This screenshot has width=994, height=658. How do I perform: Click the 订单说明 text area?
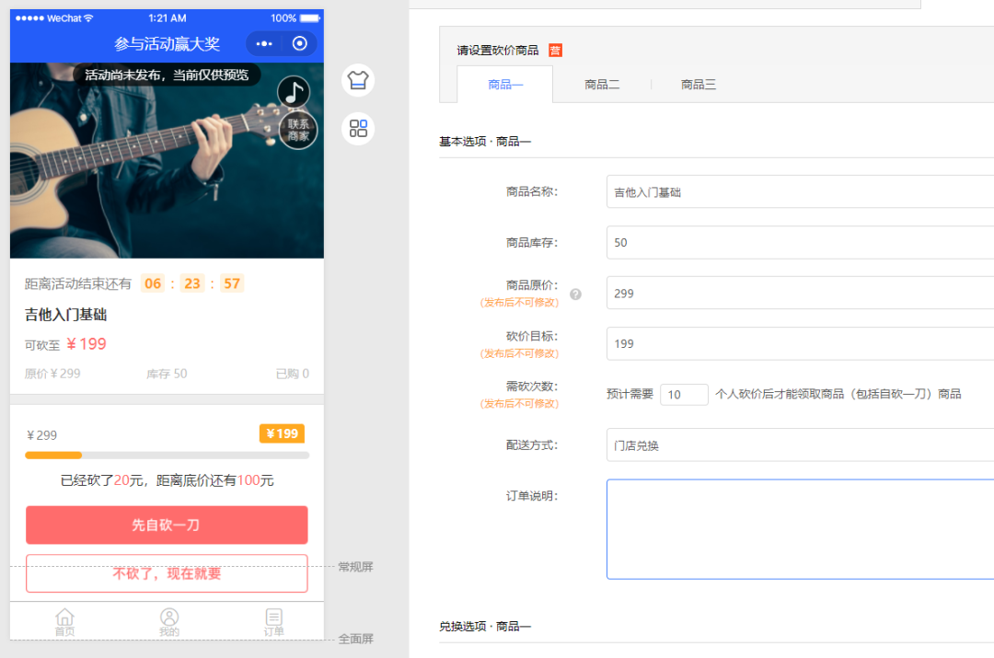coord(799,529)
